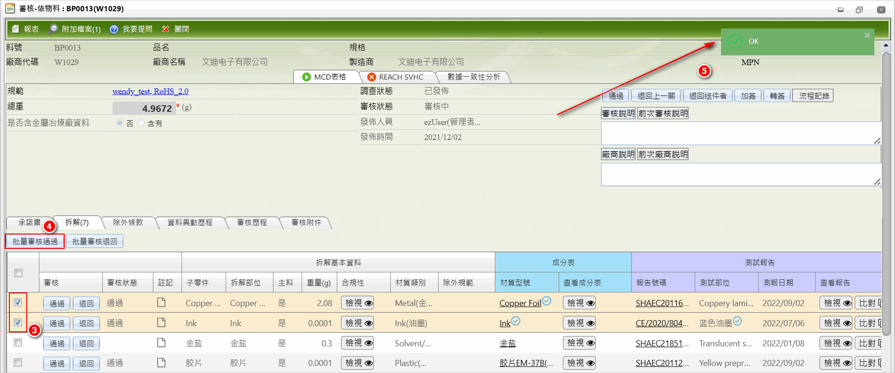Open the 審核歷程 tab

251,222
